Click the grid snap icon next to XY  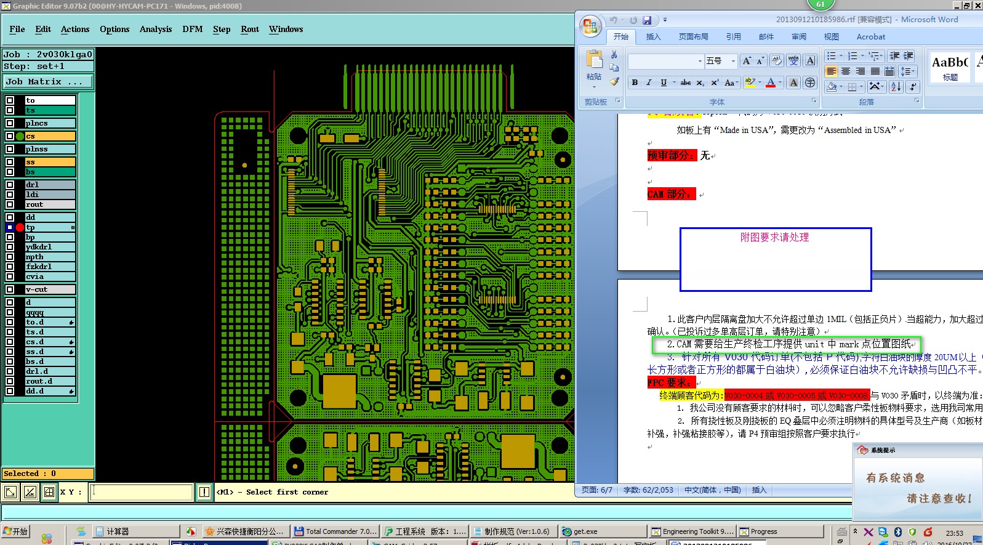tap(49, 492)
